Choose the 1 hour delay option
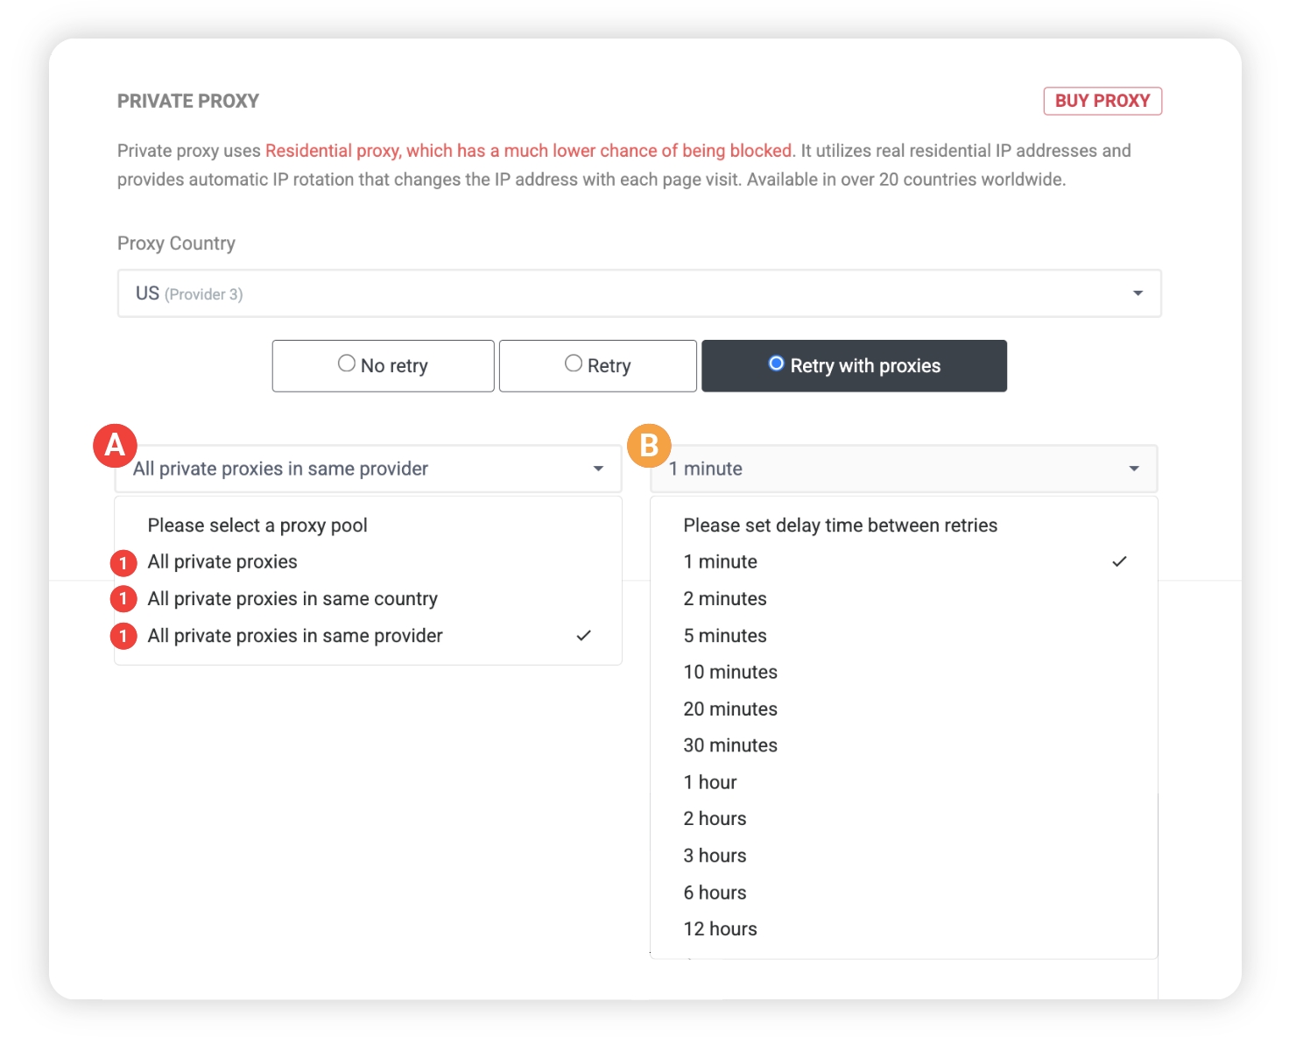This screenshot has width=1289, height=1044. coord(710,782)
